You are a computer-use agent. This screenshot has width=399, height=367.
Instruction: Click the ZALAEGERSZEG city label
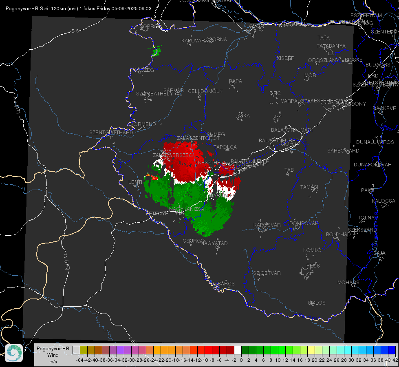173,155
